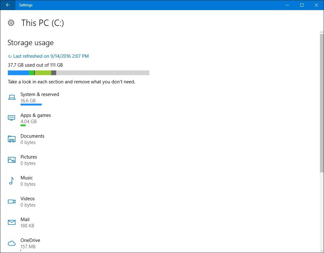
Task: Click the Settings gear icon beside the title
Action: click(x=11, y=23)
